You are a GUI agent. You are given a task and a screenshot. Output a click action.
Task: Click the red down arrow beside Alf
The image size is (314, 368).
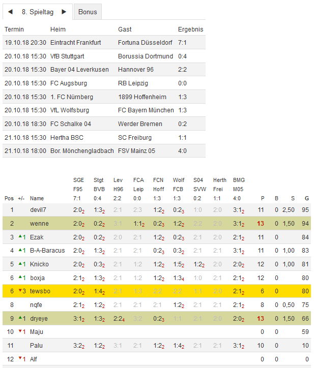(x=20, y=359)
